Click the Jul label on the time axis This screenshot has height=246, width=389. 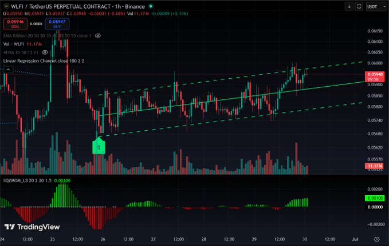click(355, 239)
